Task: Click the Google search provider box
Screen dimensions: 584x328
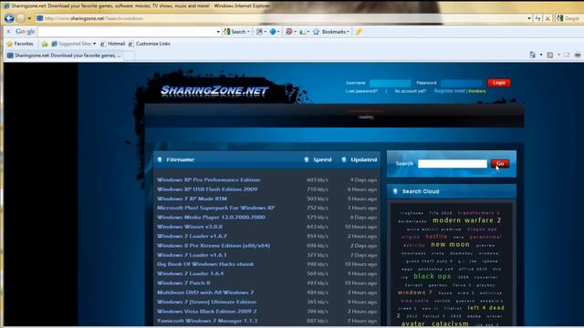Action: tap(569, 18)
